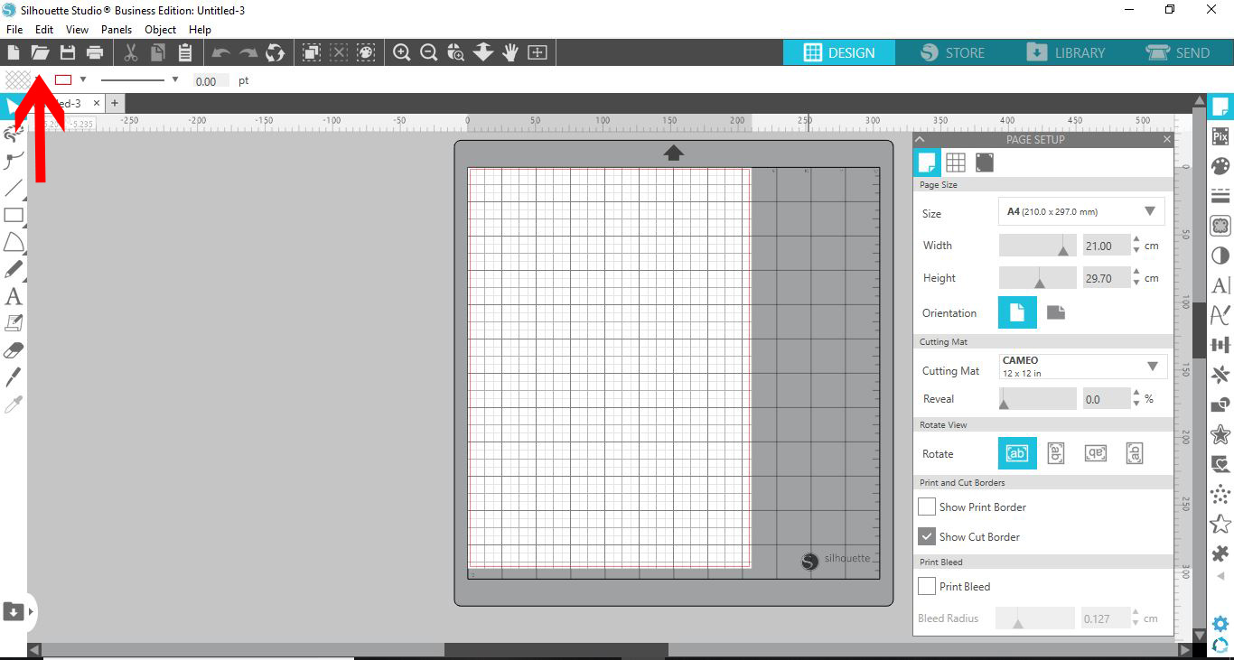The image size is (1234, 660).
Task: Select the Zoom In magnifier tool
Action: pos(401,51)
